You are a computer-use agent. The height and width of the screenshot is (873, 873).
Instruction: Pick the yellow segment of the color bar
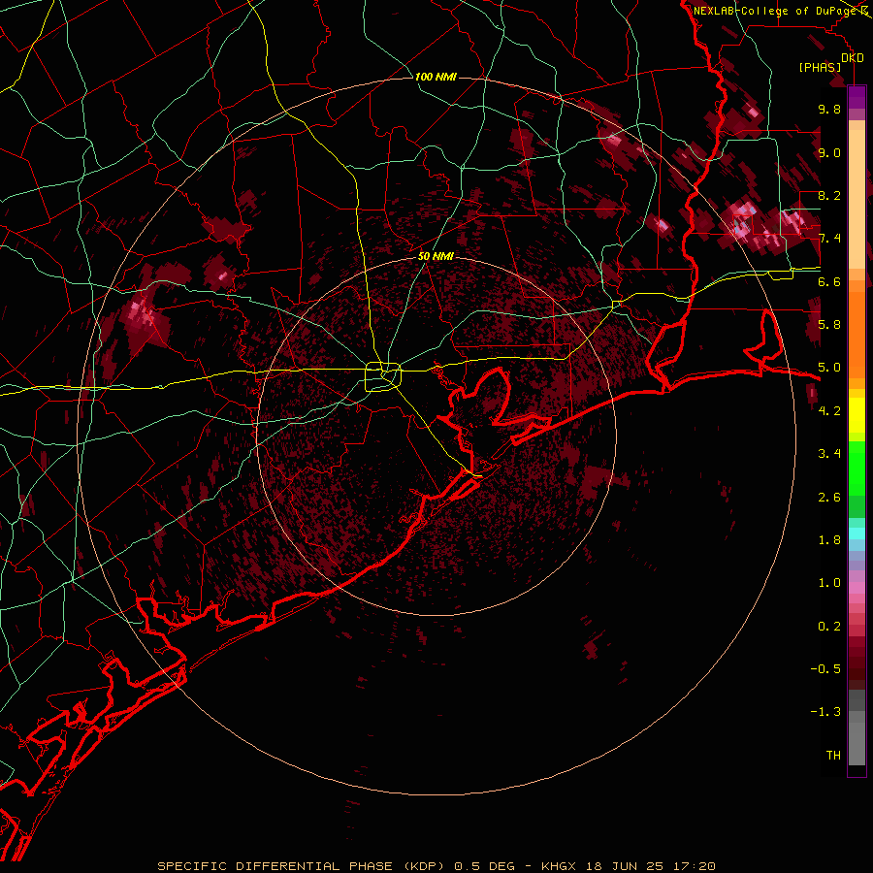point(857,415)
